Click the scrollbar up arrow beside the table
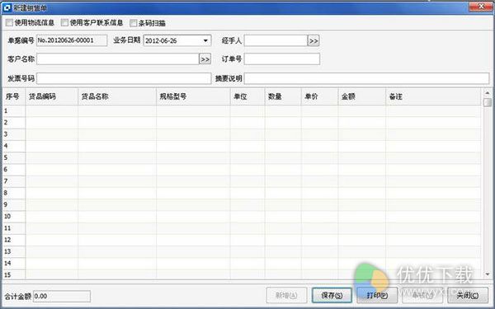Screen dimensions: 495x309 tap(487, 93)
